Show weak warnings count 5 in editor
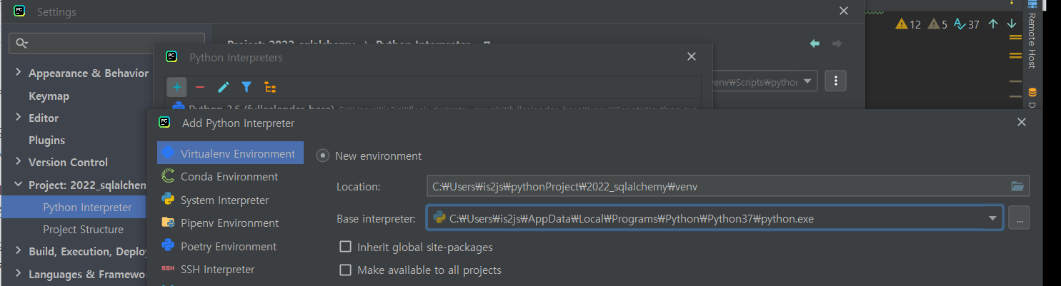Viewport: 1061px width, 286px height. [937, 24]
